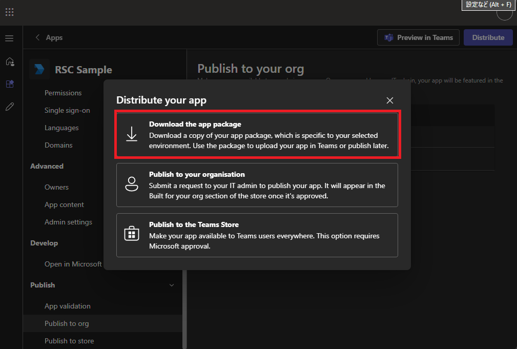Toggle the hamburger navigation menu
Screen dimensions: 517x349
tap(9, 37)
